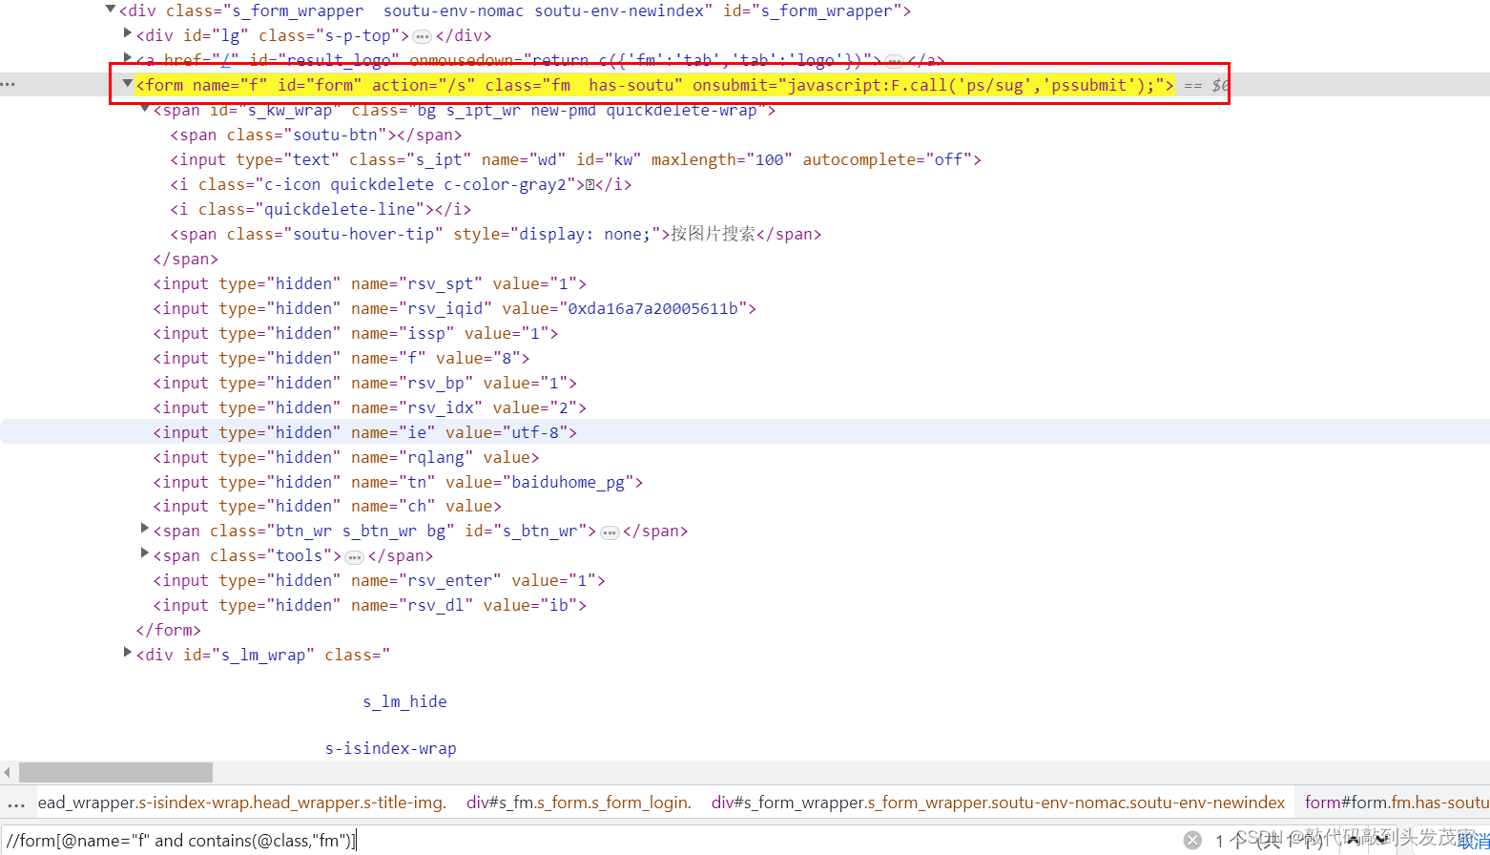Click the ellipsis badge in s_btn_wr span
This screenshot has width=1490, height=855.
tap(610, 532)
